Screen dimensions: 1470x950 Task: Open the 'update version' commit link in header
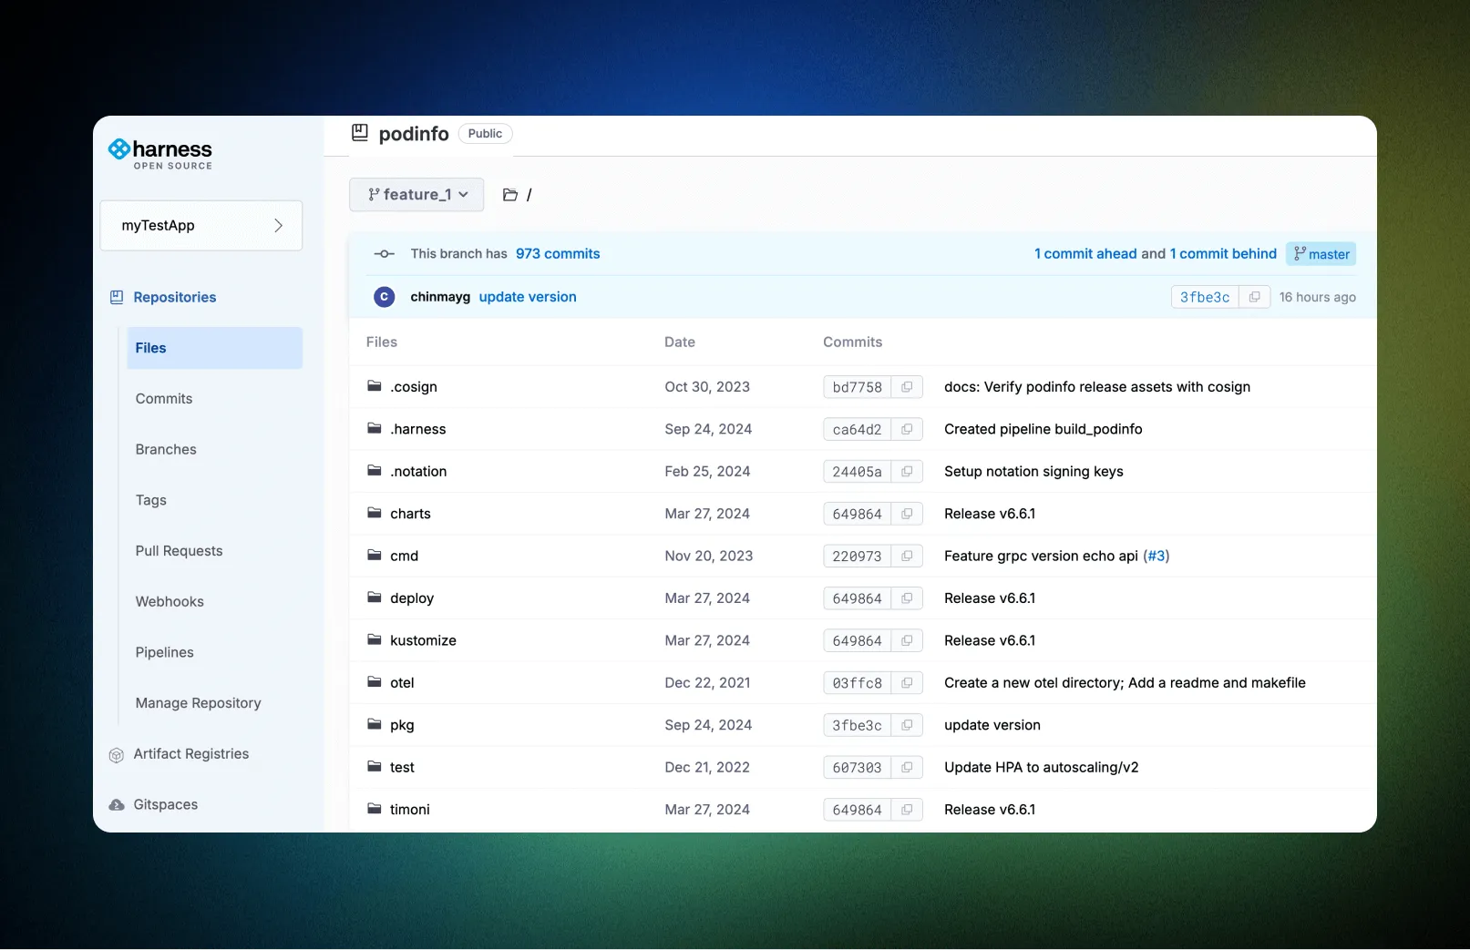pos(528,297)
